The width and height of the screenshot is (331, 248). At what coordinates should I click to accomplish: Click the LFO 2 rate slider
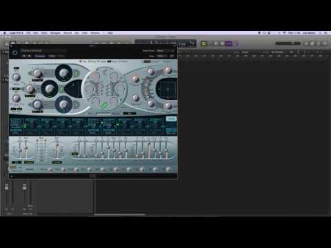[x=57, y=149]
